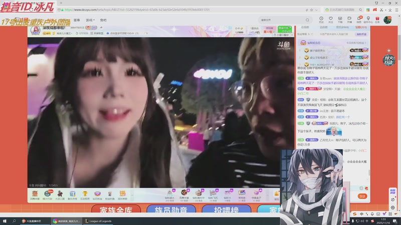
Task: Open Windows taskbar search
Action: coord(14,221)
